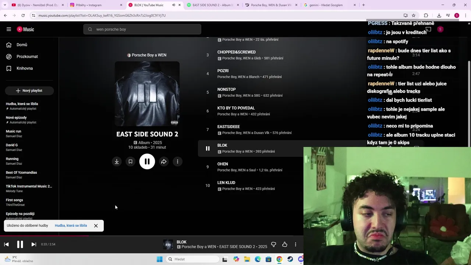This screenshot has width=471, height=265.
Task: Pause playback in player bar
Action: [20, 244]
